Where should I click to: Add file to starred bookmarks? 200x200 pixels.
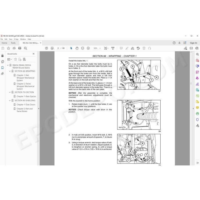(x=8, y=48)
